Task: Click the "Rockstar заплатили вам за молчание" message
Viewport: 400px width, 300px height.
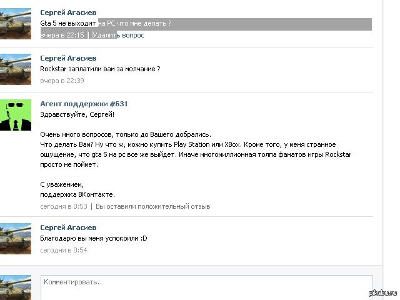Action: click(x=100, y=69)
